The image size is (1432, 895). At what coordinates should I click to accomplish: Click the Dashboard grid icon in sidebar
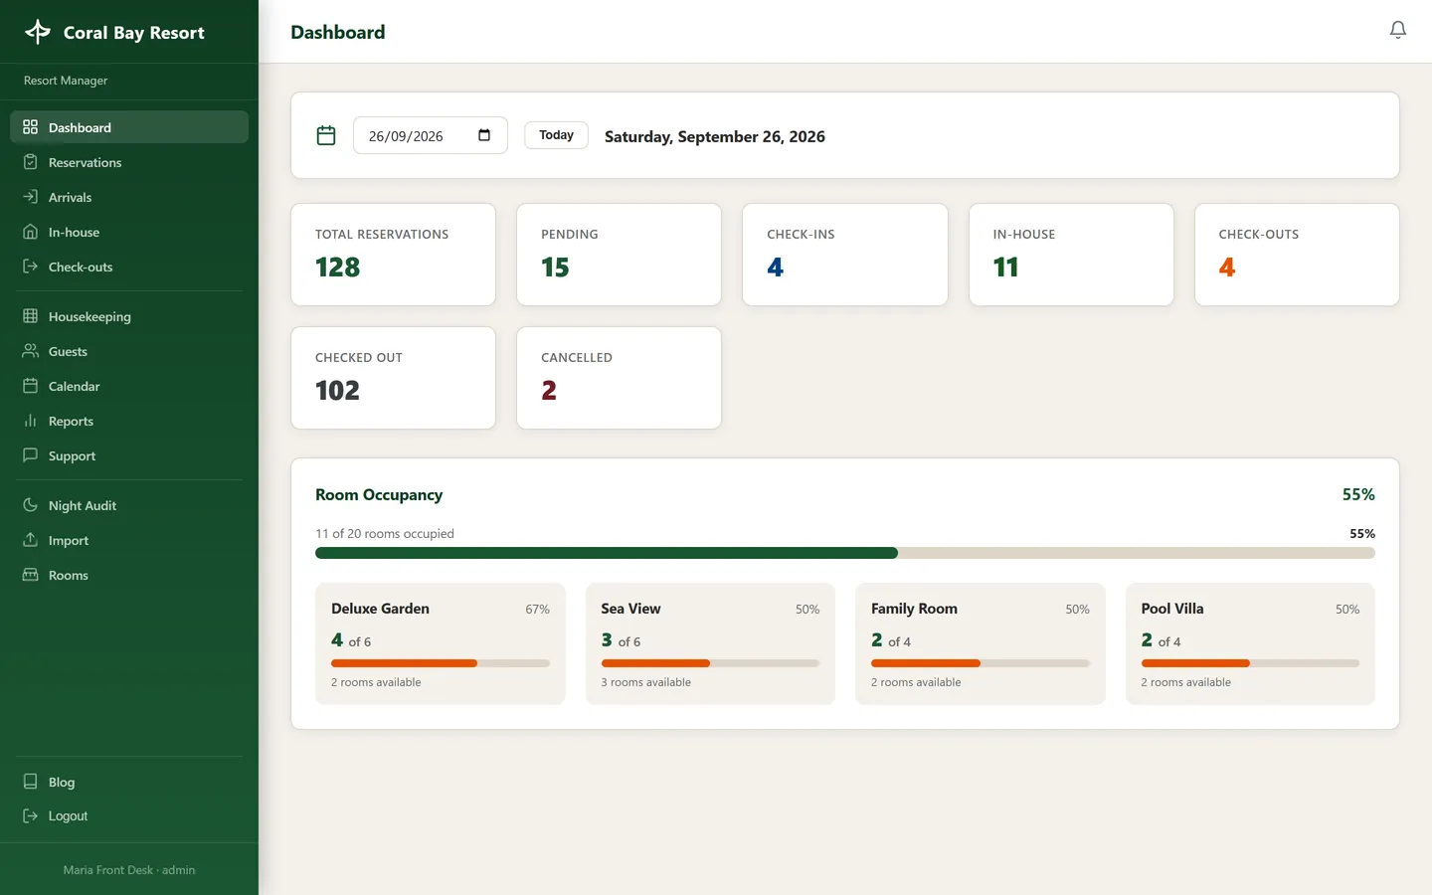click(30, 127)
